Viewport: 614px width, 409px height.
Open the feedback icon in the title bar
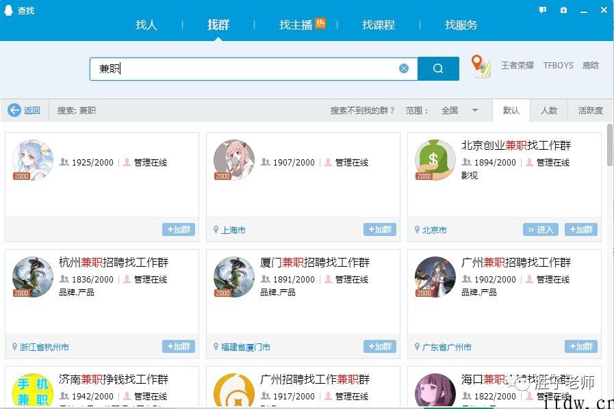[543, 10]
